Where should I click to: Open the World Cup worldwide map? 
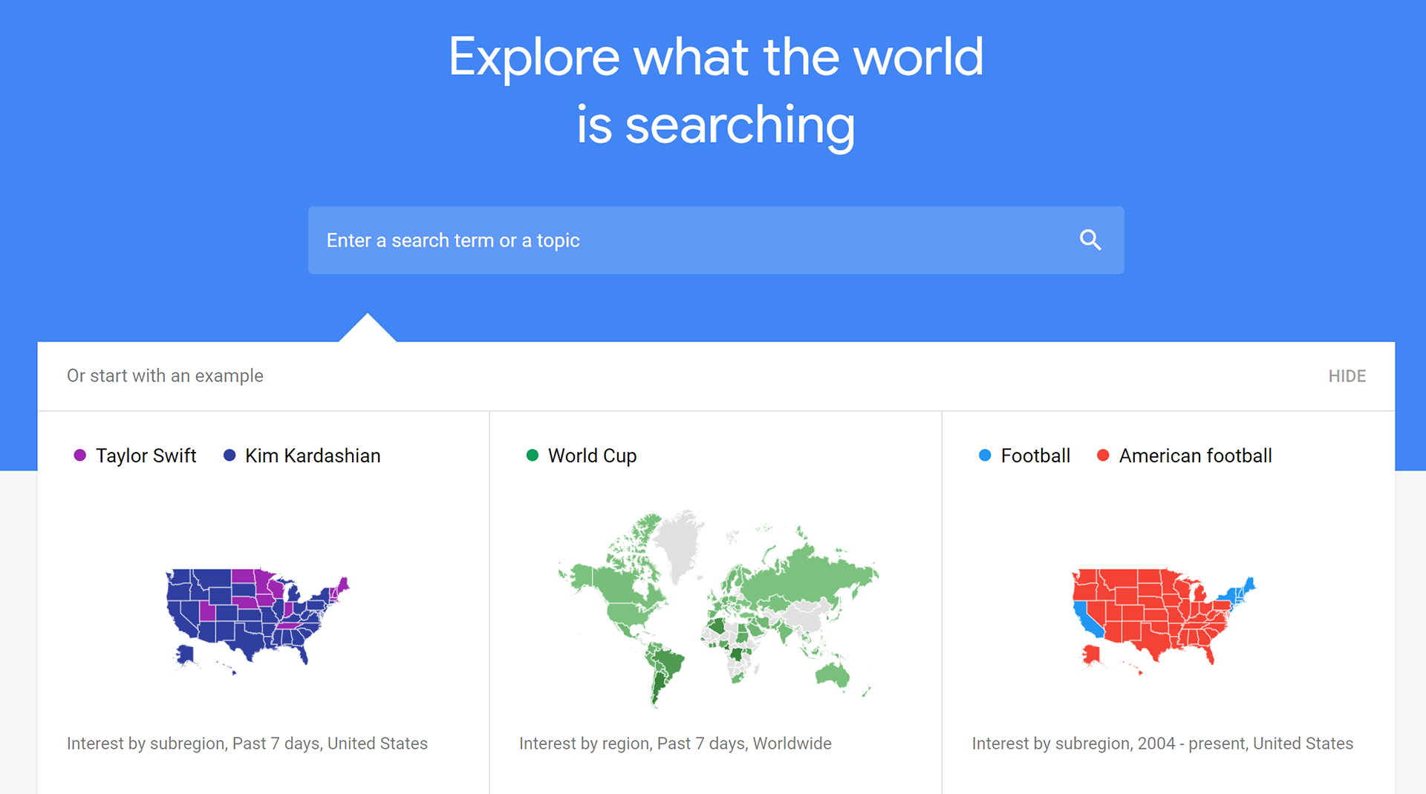click(718, 608)
